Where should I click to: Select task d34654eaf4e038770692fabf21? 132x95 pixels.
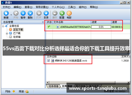(x=76, y=27)
